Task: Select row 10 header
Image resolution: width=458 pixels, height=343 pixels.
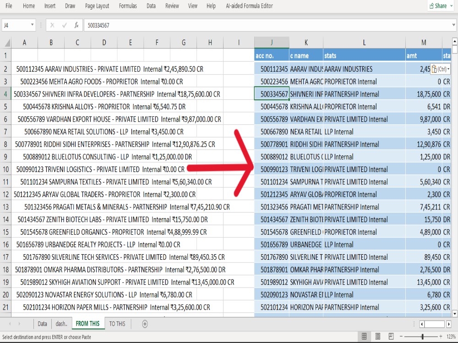Action: pyautogui.click(x=5, y=170)
